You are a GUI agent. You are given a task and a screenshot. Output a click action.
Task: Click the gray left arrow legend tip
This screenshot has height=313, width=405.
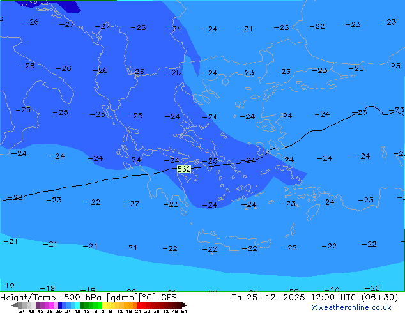click(15, 305)
